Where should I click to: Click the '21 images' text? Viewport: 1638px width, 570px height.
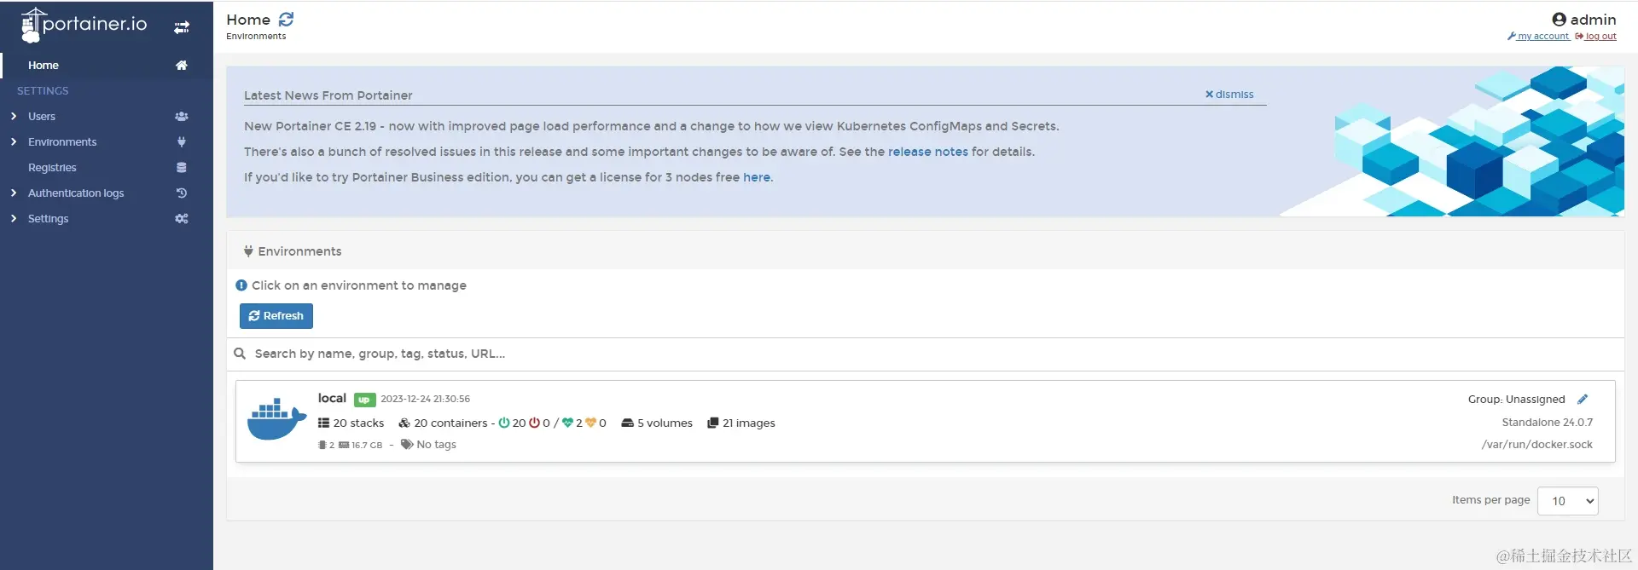(x=749, y=423)
